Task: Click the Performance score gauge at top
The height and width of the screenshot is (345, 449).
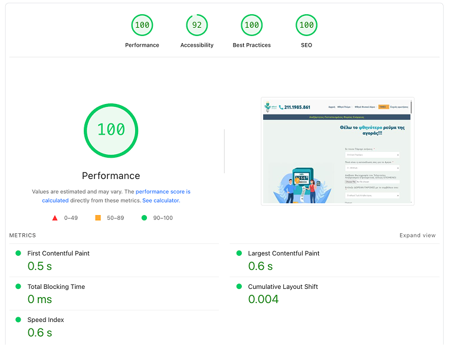Action: (x=142, y=25)
